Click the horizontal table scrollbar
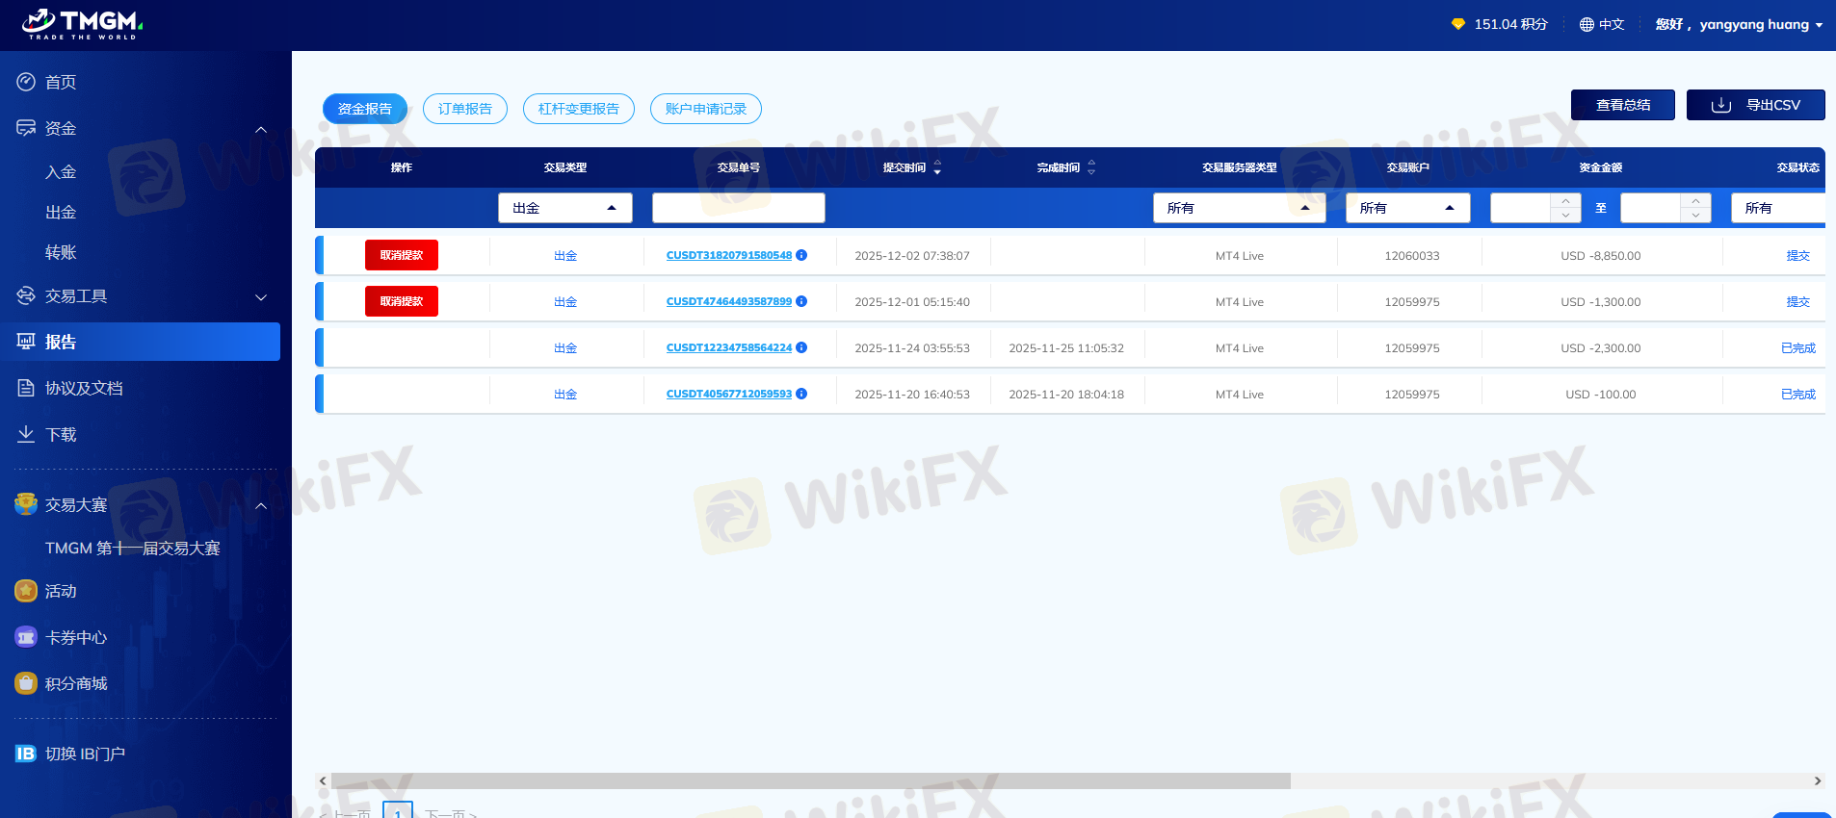This screenshot has width=1836, height=818. [x=810, y=781]
